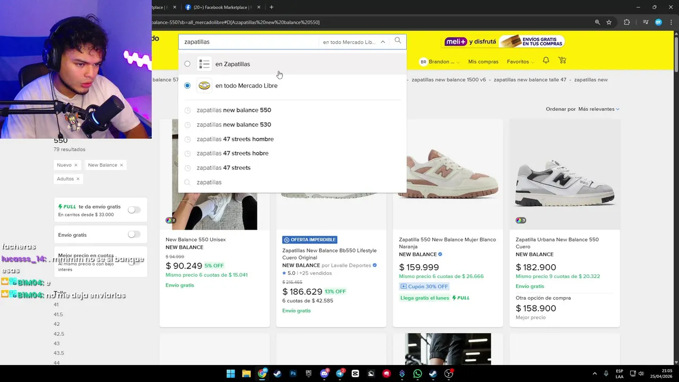Open the volume control in system tray

pos(641,374)
